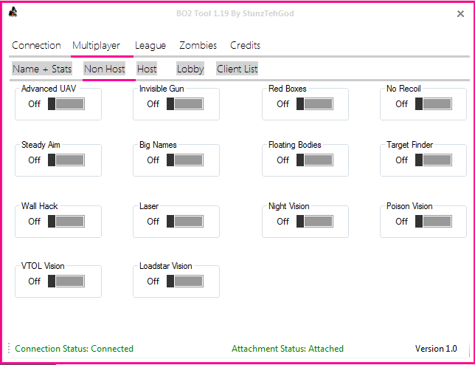
Task: Show the Client List sub-tab
Action: (x=237, y=69)
